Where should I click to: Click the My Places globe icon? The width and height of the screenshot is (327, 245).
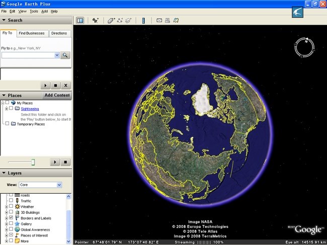(14, 103)
